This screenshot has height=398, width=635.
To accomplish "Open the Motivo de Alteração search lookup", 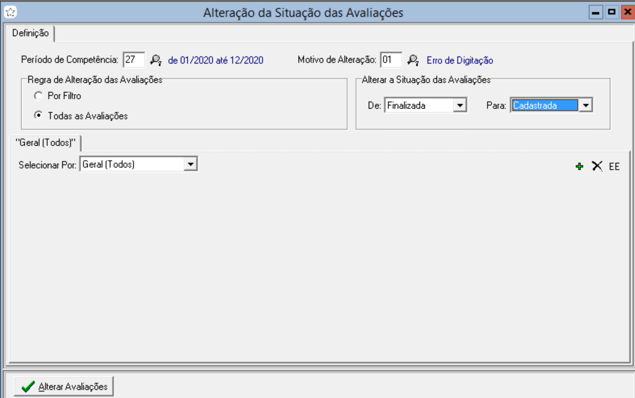I will pyautogui.click(x=413, y=60).
